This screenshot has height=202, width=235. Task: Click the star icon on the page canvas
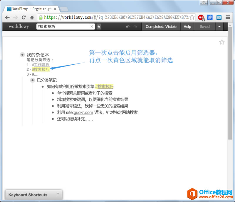pyautogui.click(x=221, y=42)
